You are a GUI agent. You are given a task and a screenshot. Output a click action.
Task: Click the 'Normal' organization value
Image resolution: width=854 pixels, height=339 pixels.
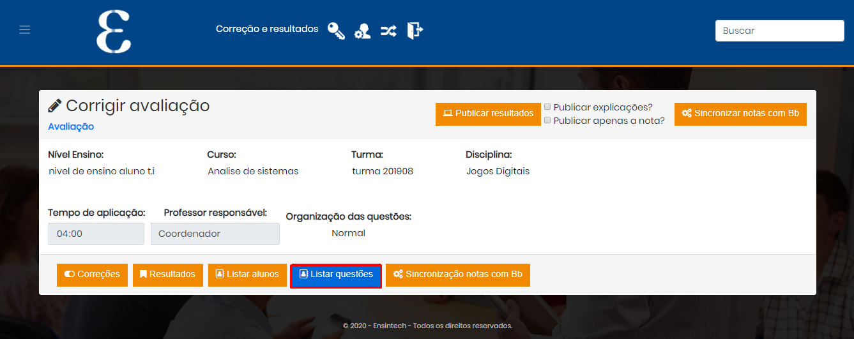tap(348, 233)
